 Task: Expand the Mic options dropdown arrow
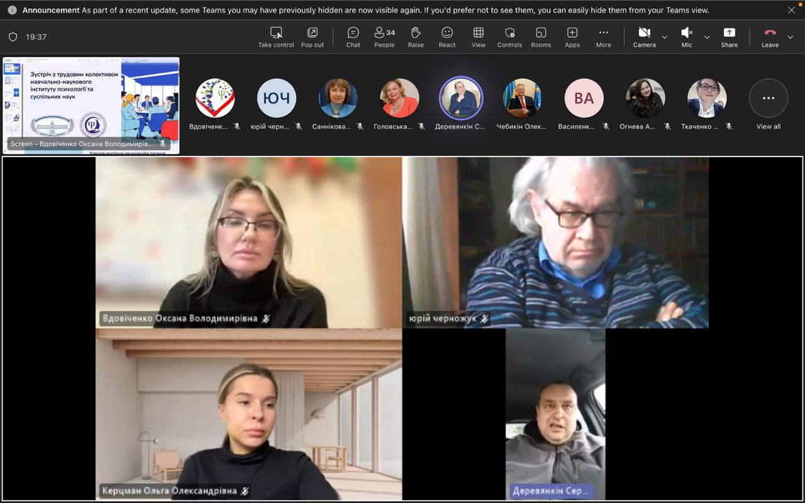(707, 38)
